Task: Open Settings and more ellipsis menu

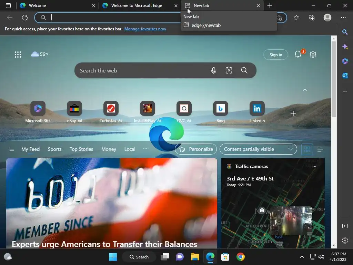Action: (x=343, y=18)
